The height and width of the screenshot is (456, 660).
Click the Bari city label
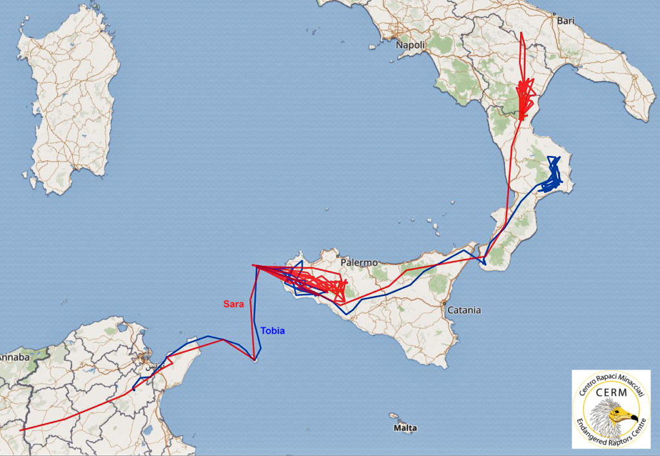(565, 20)
